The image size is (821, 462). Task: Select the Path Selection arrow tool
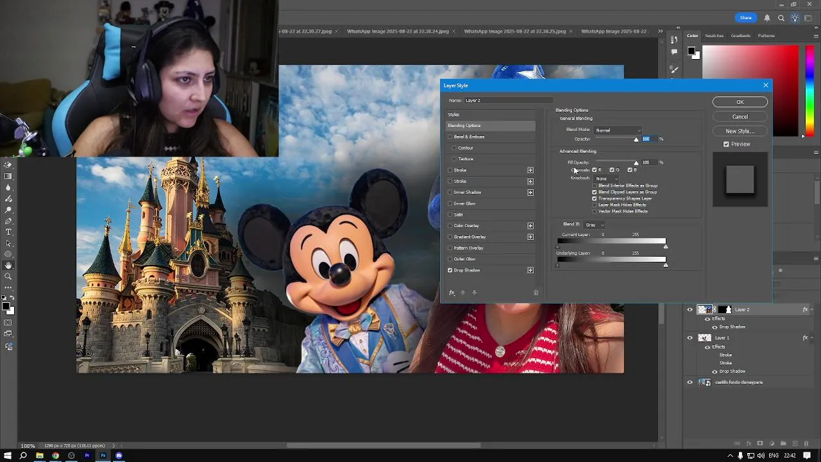point(8,243)
